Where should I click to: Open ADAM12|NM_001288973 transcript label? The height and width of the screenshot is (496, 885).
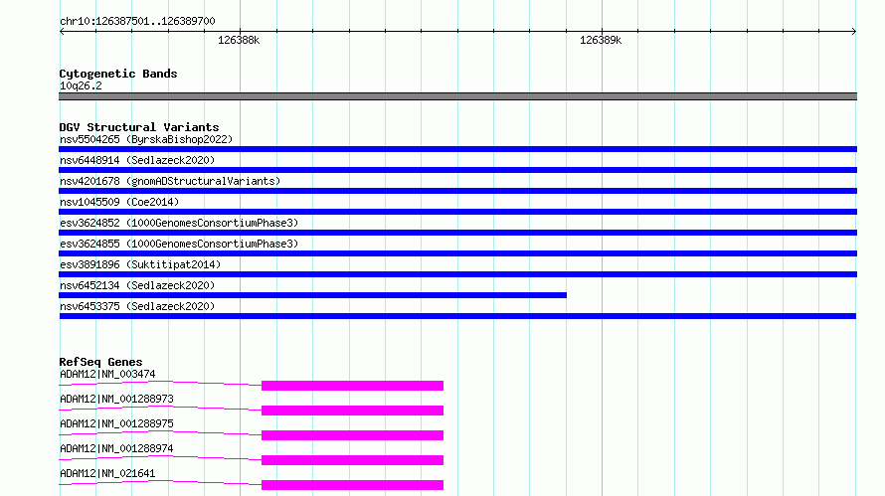116,399
